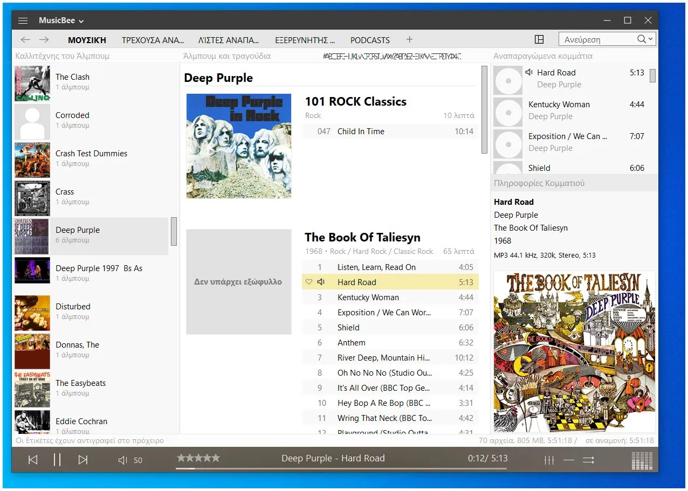Open 101 ROCK Classics album title
Screen dimensions: 688x491
pyautogui.click(x=356, y=101)
